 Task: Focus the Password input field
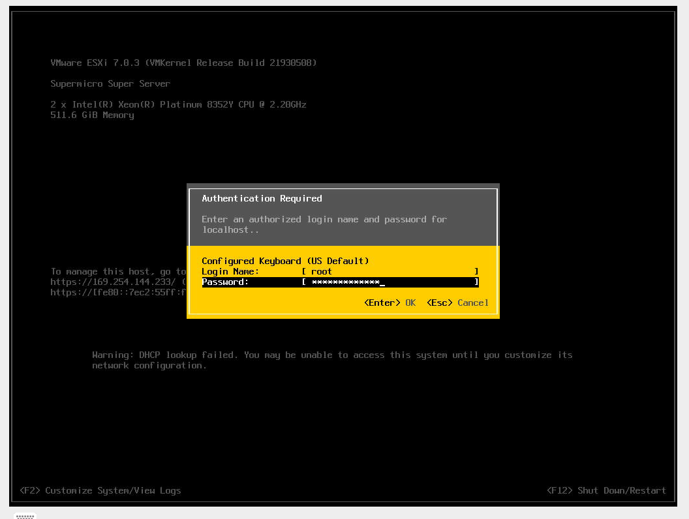point(390,282)
